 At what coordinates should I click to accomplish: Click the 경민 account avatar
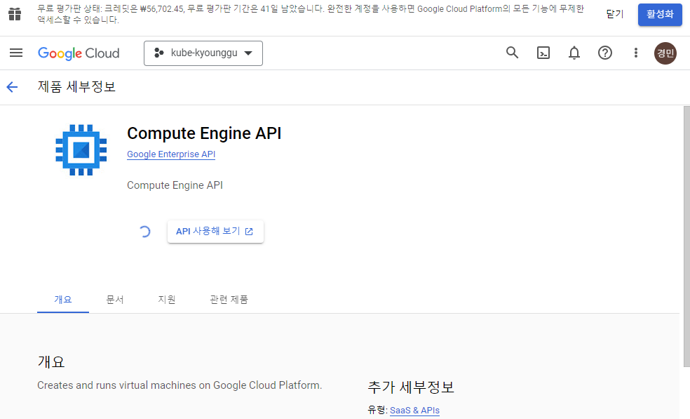(x=665, y=53)
